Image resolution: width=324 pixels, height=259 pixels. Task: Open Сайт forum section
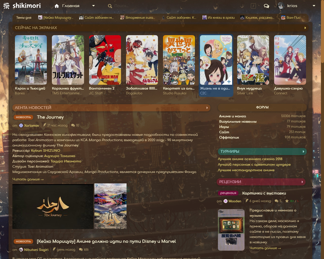pyautogui.click(x=224, y=132)
